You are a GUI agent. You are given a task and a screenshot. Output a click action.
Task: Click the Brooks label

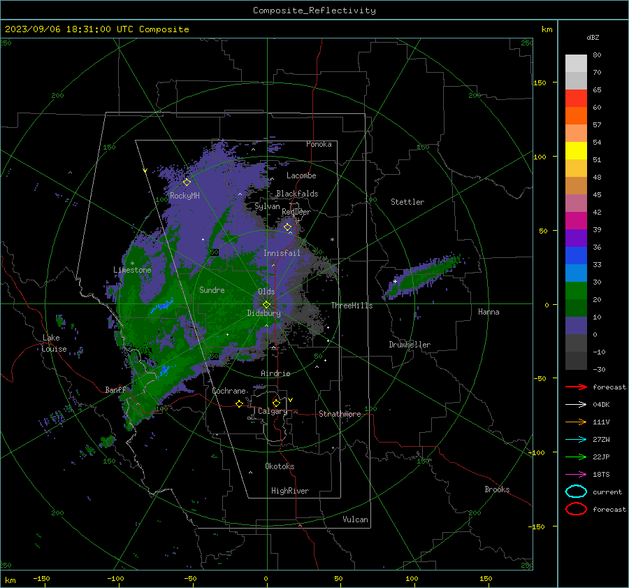click(x=497, y=489)
